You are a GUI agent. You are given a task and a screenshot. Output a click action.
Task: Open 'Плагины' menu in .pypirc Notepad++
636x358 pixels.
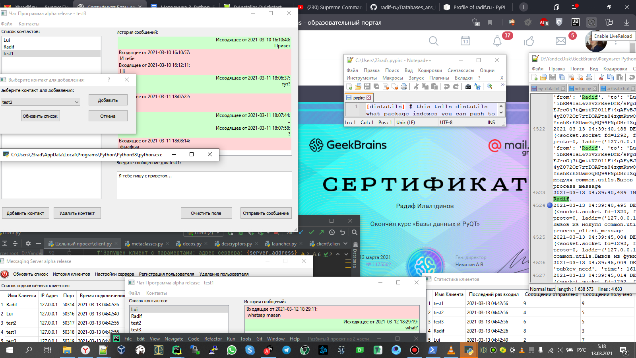click(439, 78)
